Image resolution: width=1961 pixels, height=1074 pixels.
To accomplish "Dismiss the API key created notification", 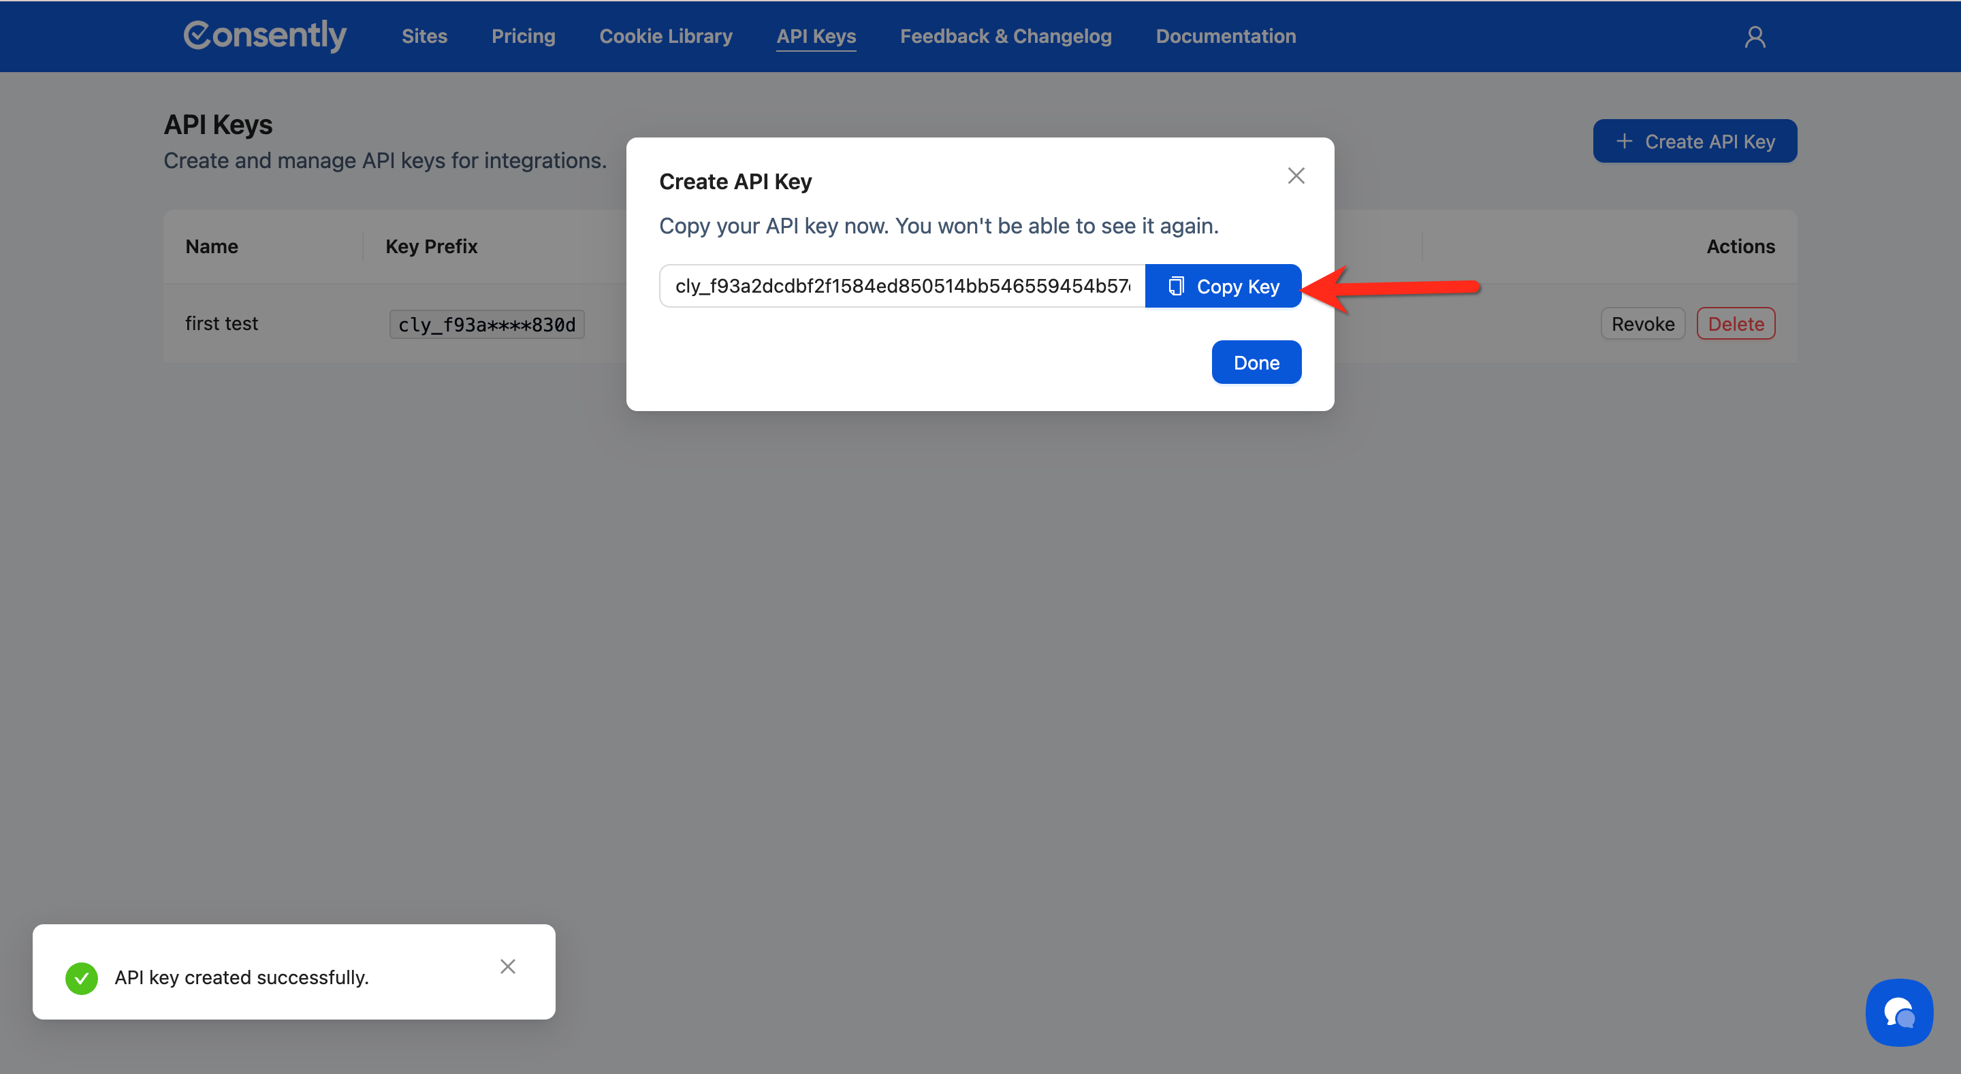I will pos(508,966).
